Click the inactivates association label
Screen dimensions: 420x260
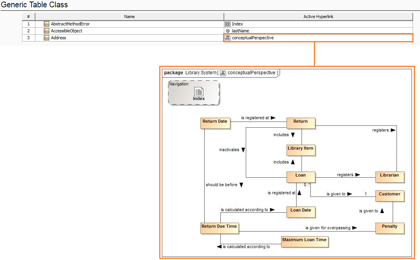tap(229, 150)
